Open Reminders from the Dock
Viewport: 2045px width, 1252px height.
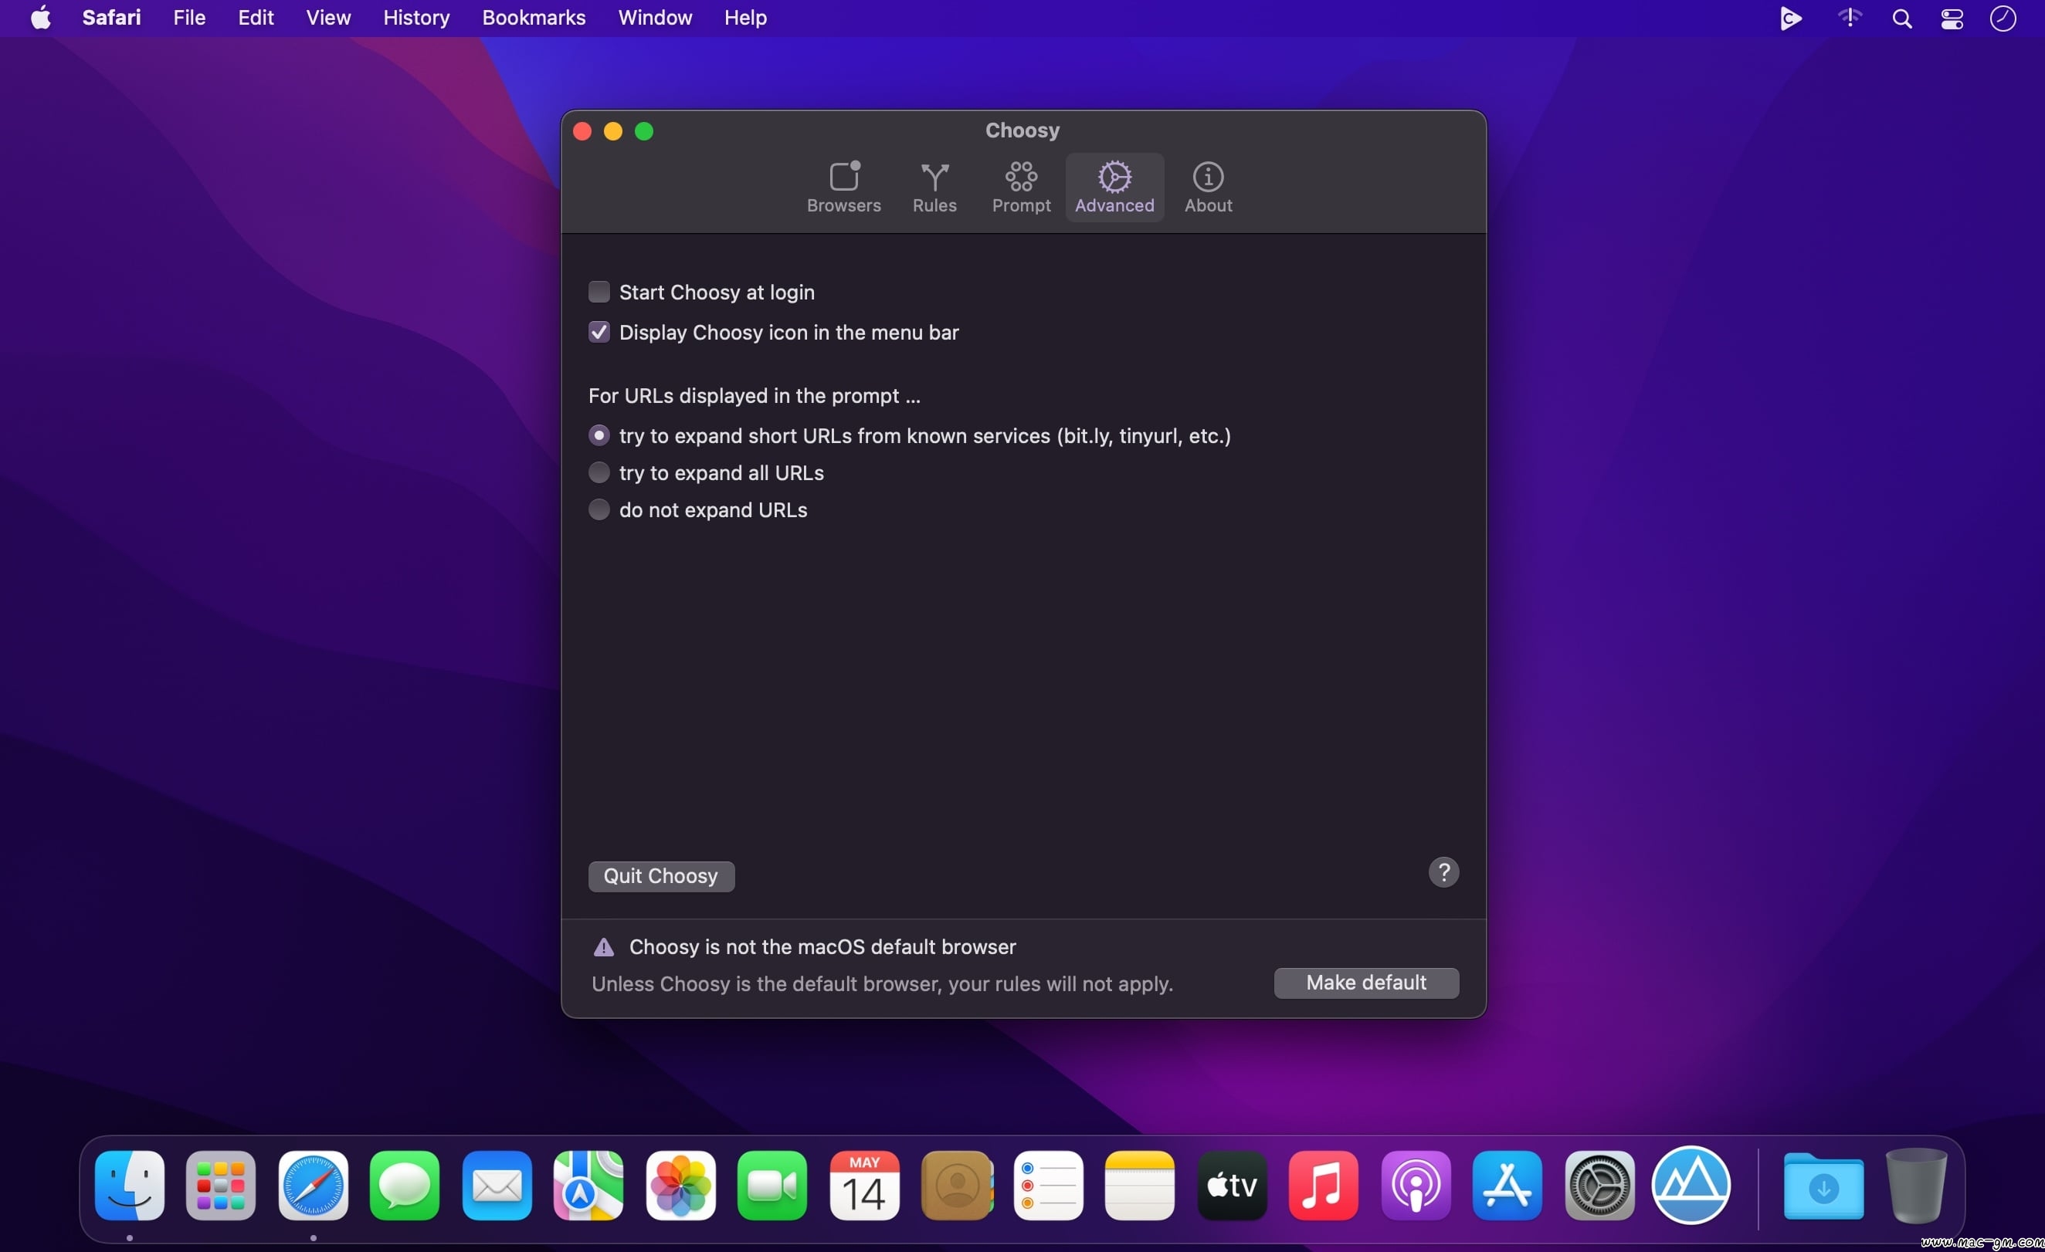(1048, 1185)
